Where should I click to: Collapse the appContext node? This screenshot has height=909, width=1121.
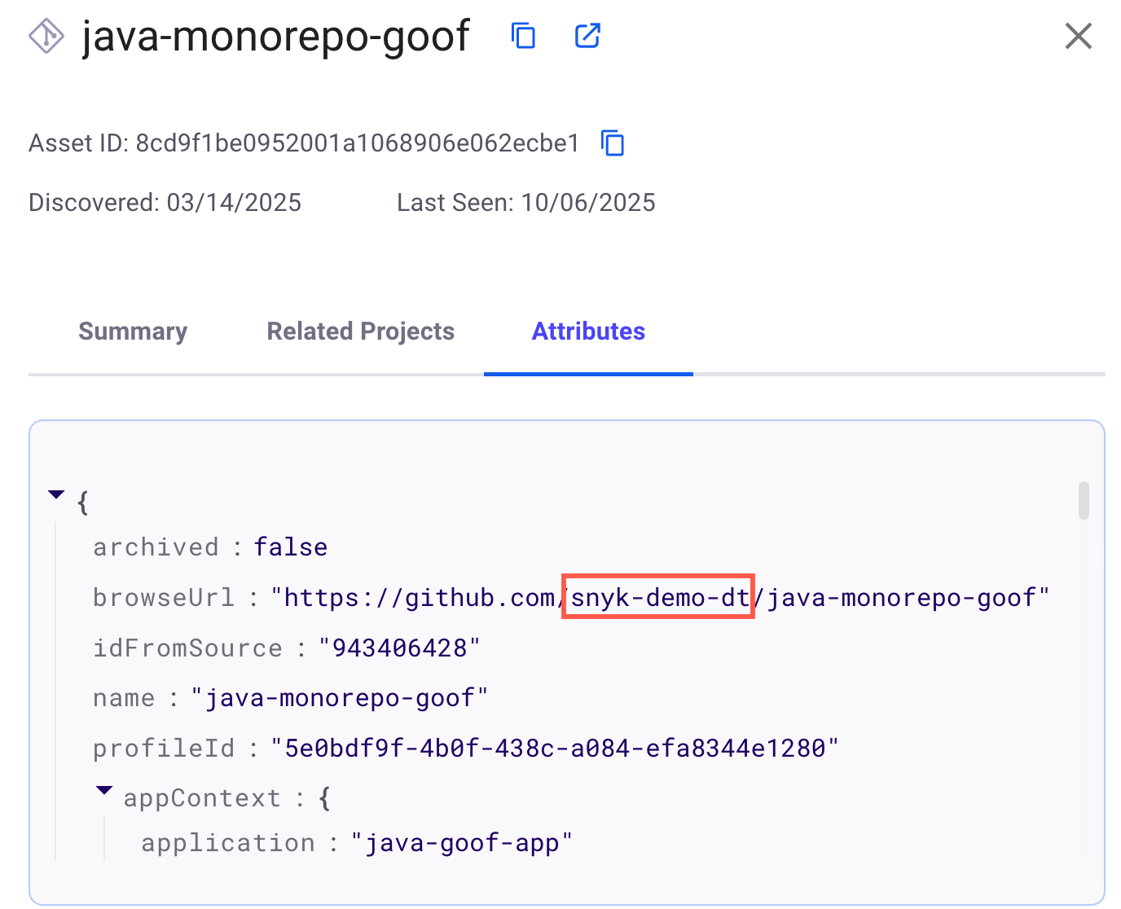104,790
